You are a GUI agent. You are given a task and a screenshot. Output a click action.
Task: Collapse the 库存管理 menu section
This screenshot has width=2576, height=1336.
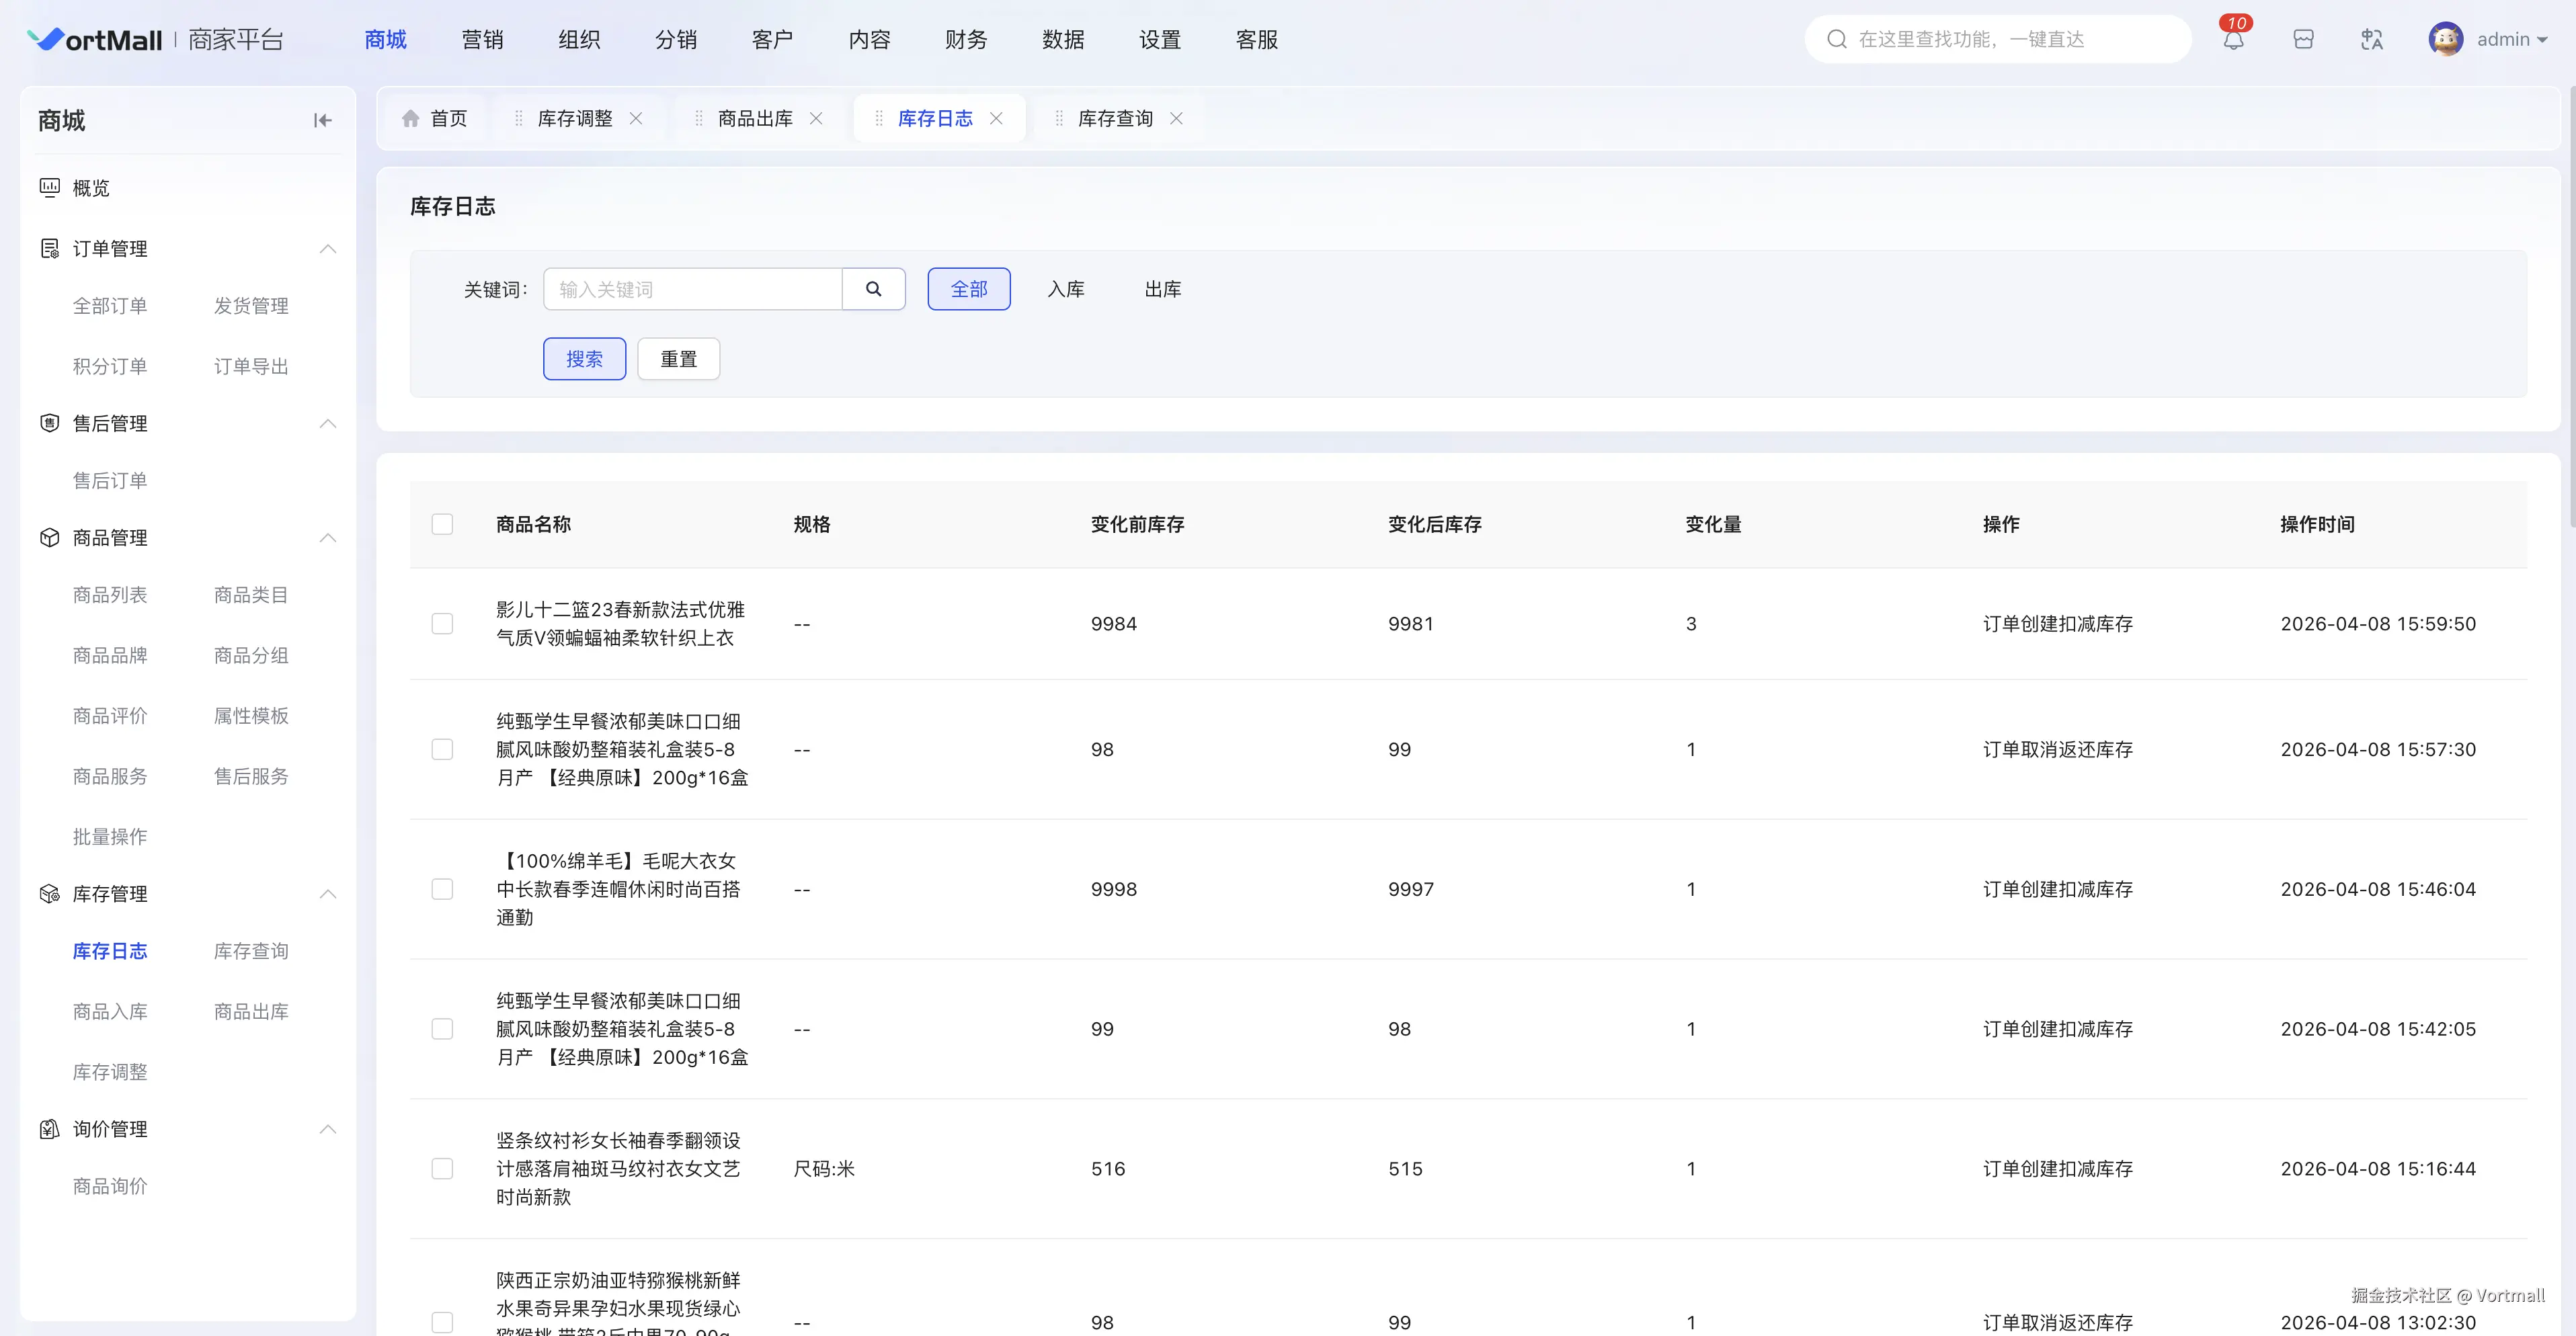[327, 894]
